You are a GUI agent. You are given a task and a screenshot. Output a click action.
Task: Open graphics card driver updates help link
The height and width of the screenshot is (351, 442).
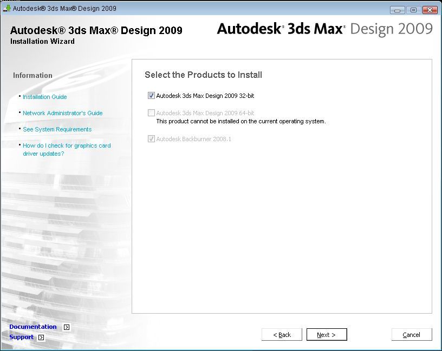pos(66,149)
